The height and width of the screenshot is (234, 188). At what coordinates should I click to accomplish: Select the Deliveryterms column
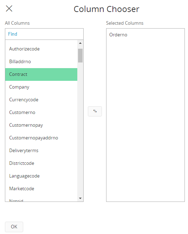point(41,150)
